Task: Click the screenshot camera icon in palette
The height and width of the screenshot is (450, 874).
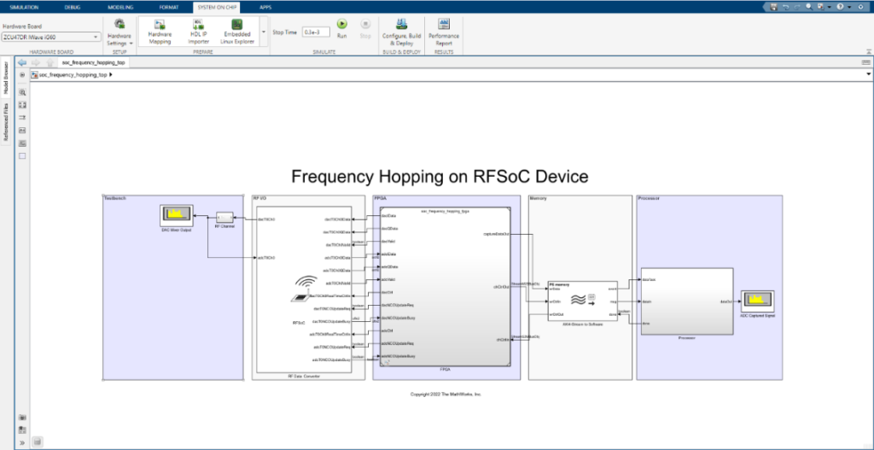Action: (x=22, y=417)
